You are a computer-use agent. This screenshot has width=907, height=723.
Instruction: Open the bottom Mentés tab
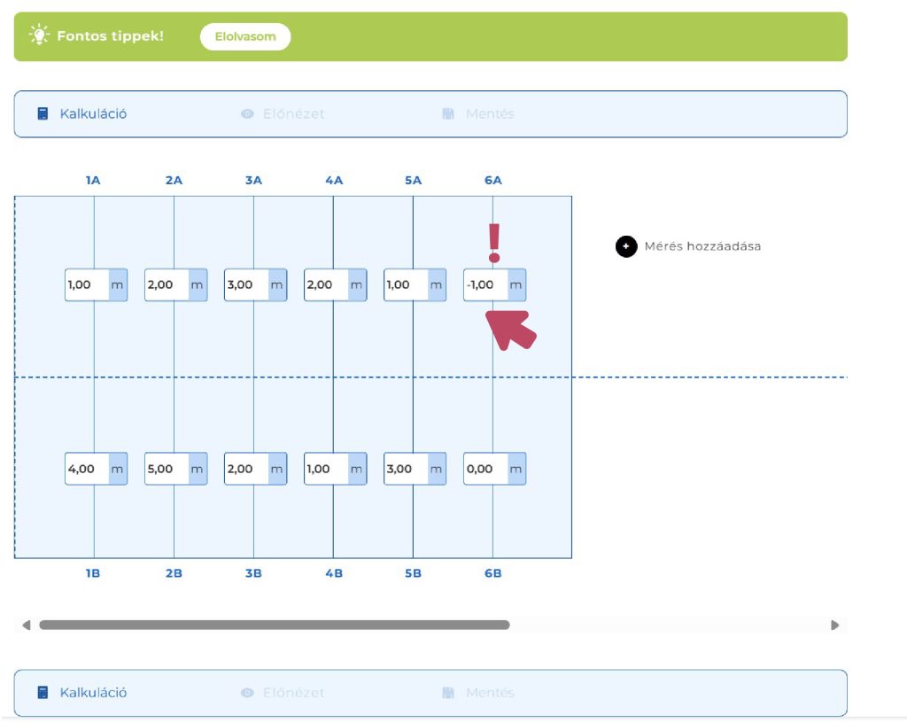point(489,693)
